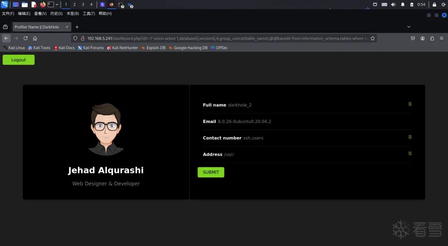The image size is (448, 246).
Task: Launch the text editor panel icon
Action: click(x=34, y=5)
